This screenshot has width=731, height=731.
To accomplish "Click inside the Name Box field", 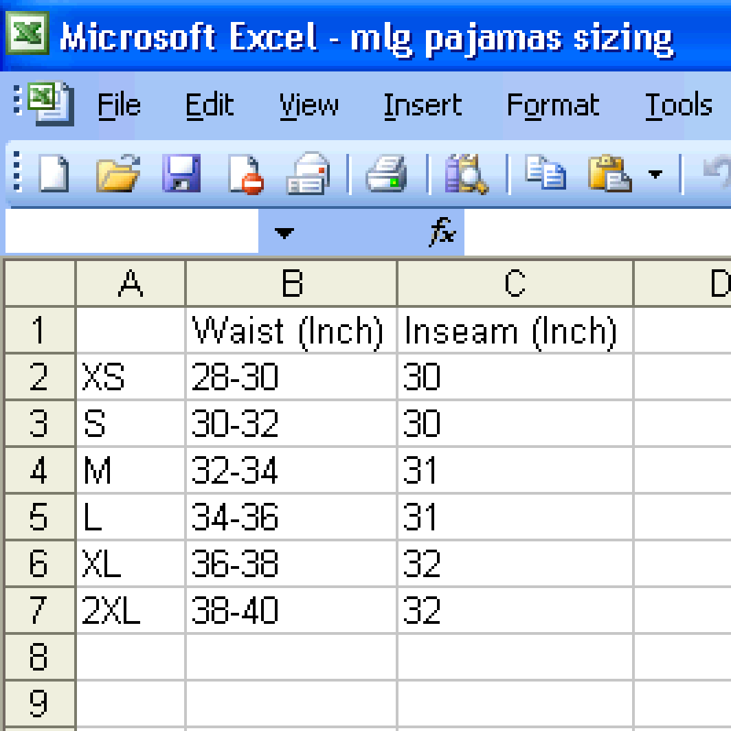I will pyautogui.click(x=131, y=234).
